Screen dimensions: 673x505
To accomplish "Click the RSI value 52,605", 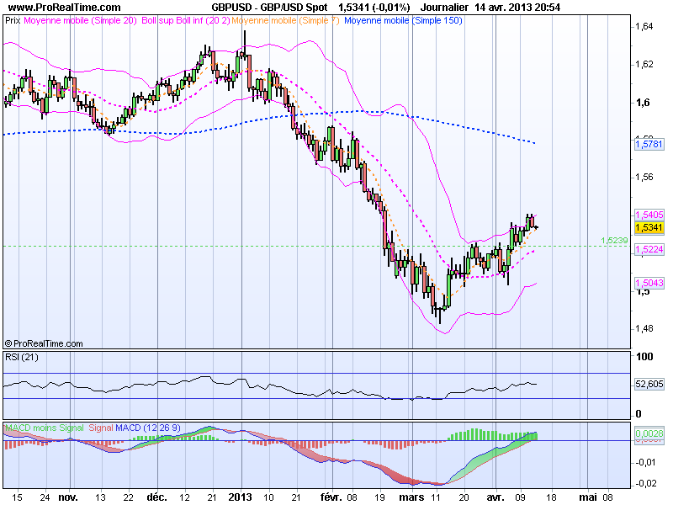I will pyautogui.click(x=649, y=384).
